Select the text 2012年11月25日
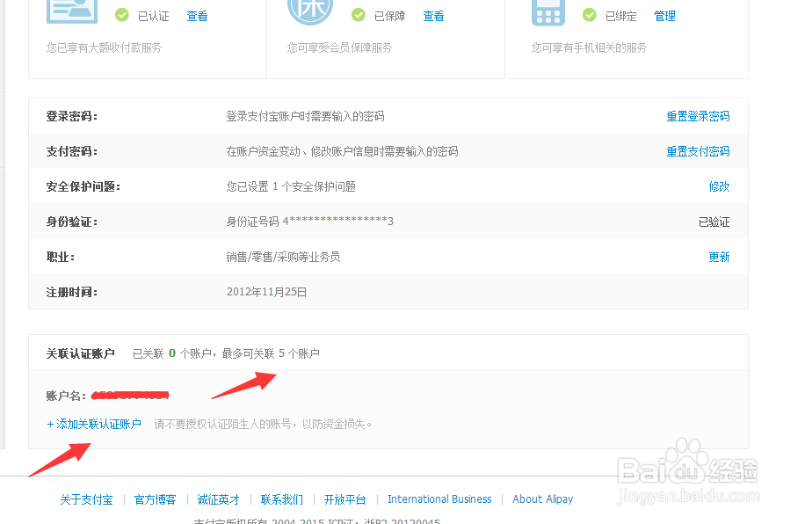Viewport: 805px width, 524px height. tap(266, 292)
